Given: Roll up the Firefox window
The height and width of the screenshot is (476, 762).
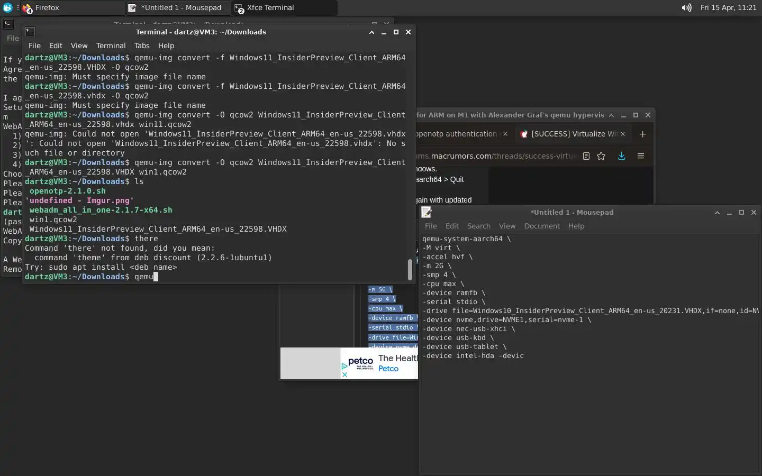Looking at the screenshot, I should [611, 115].
